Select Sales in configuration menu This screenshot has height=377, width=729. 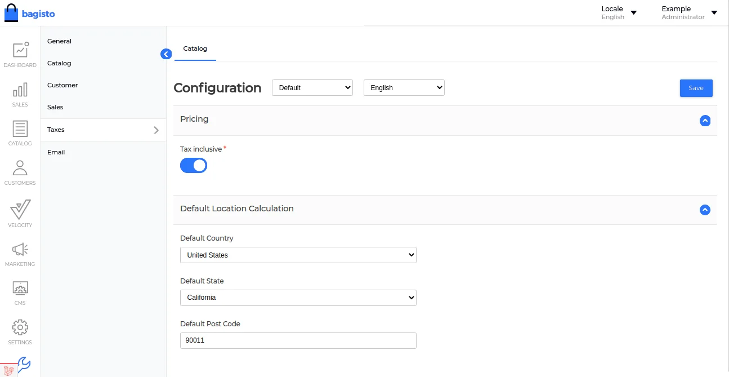[x=55, y=107]
